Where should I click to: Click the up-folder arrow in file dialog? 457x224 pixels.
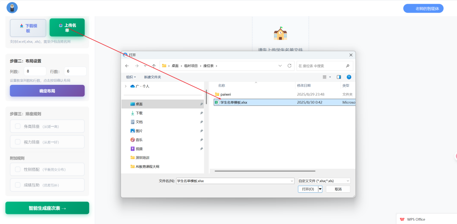pos(154,66)
